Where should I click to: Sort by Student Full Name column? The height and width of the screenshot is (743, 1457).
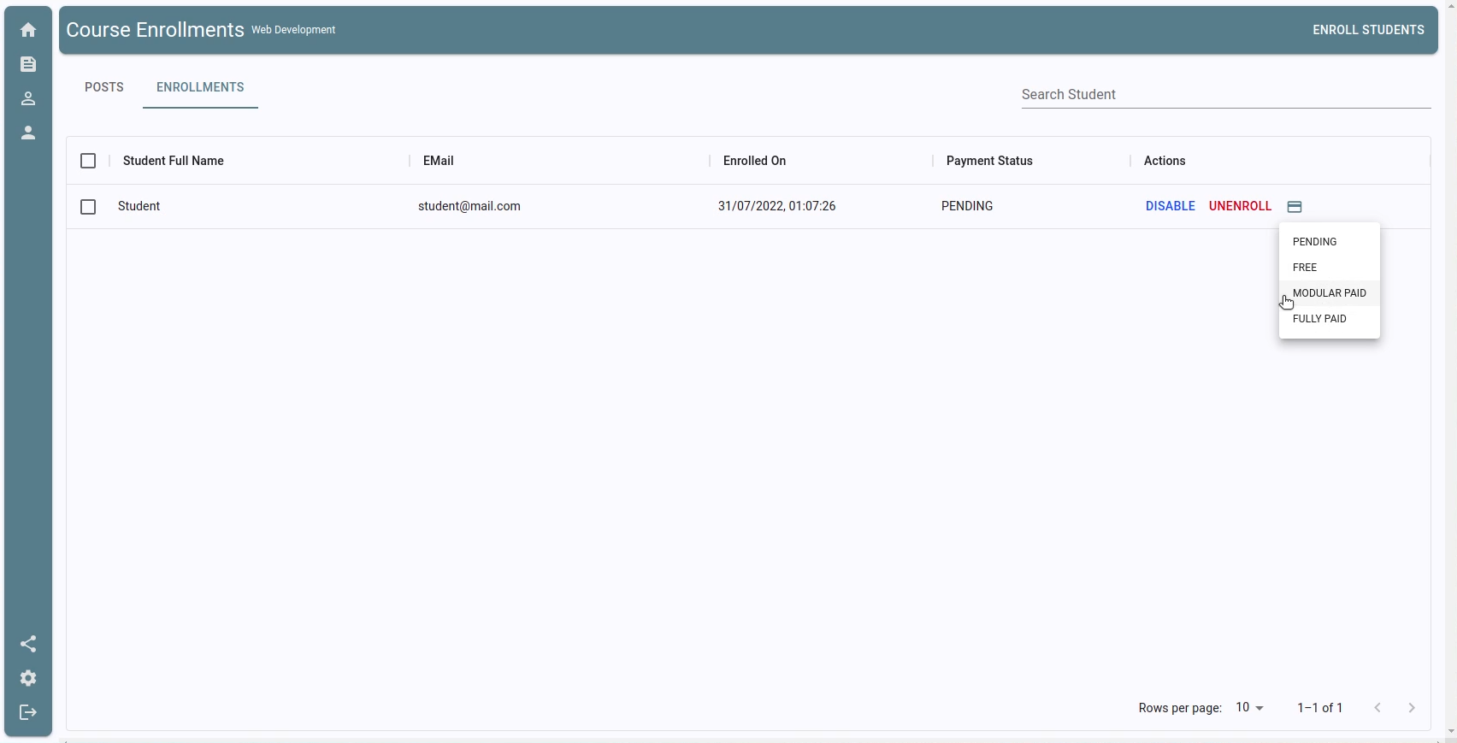[x=174, y=161]
